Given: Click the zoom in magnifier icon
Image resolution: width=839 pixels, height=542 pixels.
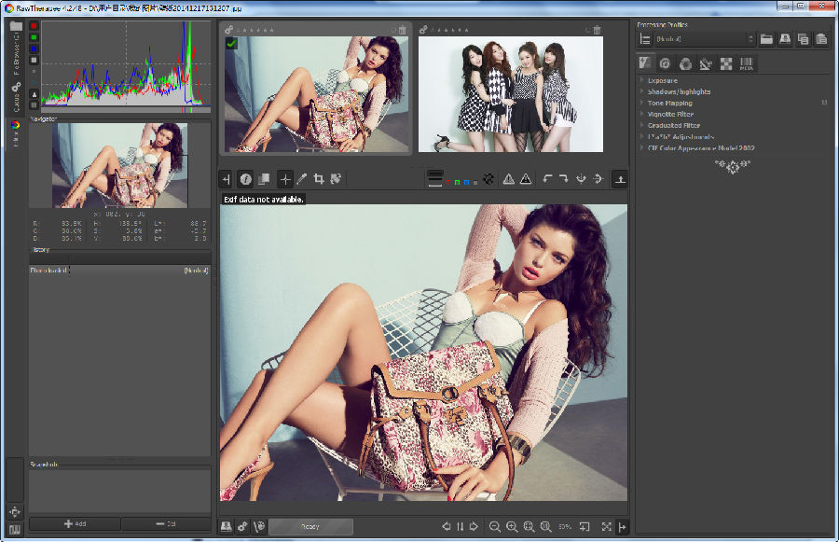Looking at the screenshot, I should [x=512, y=527].
